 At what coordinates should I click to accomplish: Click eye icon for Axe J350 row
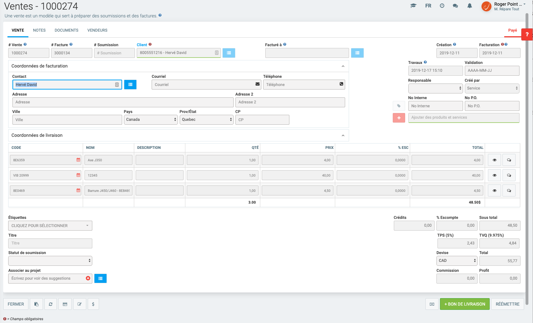click(x=494, y=160)
